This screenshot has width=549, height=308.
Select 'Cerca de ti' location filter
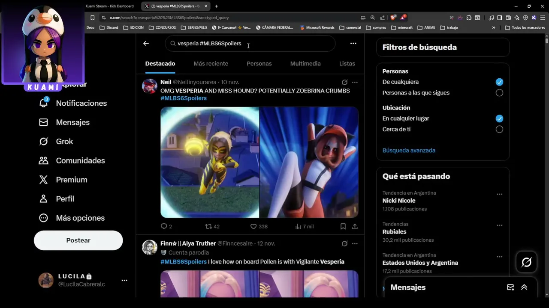499,129
